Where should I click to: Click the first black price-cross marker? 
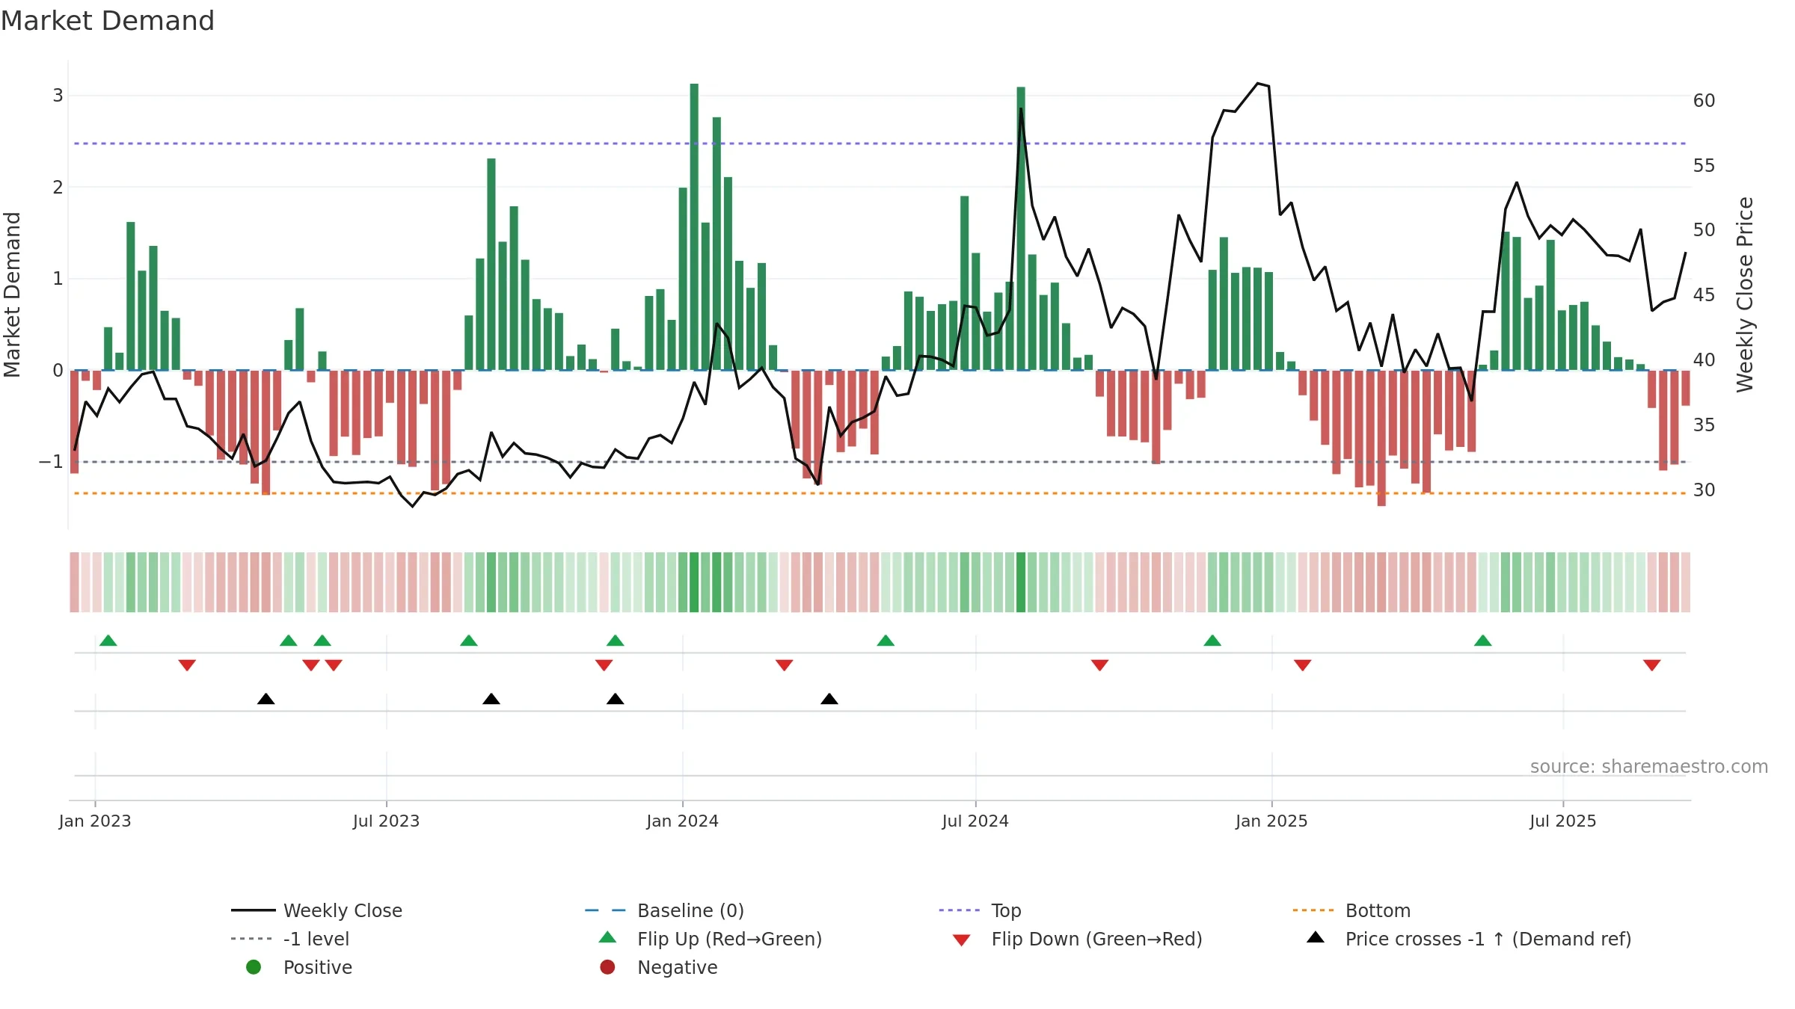coord(266,699)
